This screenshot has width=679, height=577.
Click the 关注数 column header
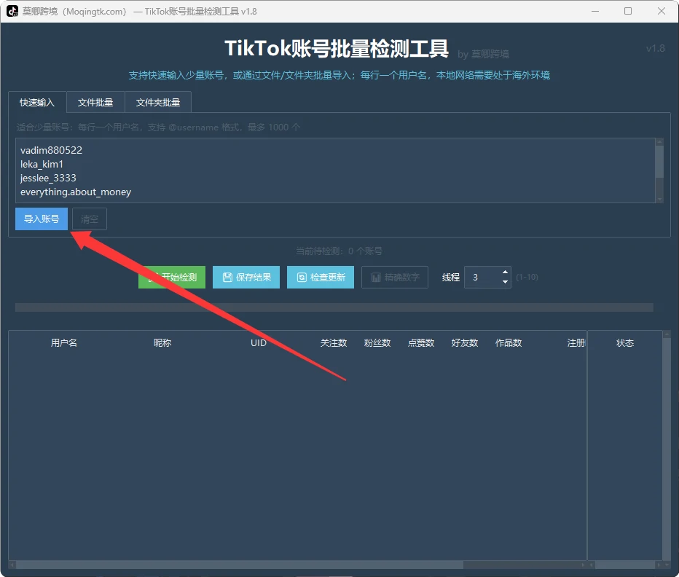tap(334, 343)
